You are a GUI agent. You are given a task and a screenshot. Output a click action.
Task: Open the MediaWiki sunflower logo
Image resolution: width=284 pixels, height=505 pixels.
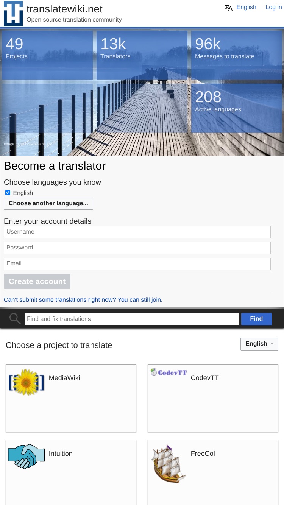pyautogui.click(x=27, y=382)
